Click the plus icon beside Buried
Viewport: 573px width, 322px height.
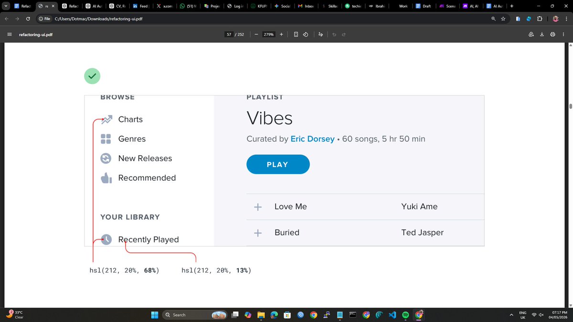(x=258, y=233)
